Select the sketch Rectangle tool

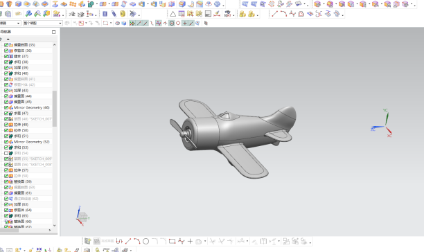[172, 241]
